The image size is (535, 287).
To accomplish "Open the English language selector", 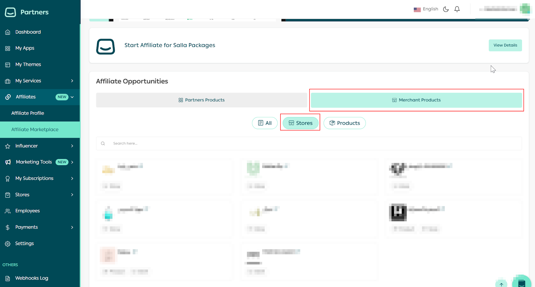I will 426,9.
